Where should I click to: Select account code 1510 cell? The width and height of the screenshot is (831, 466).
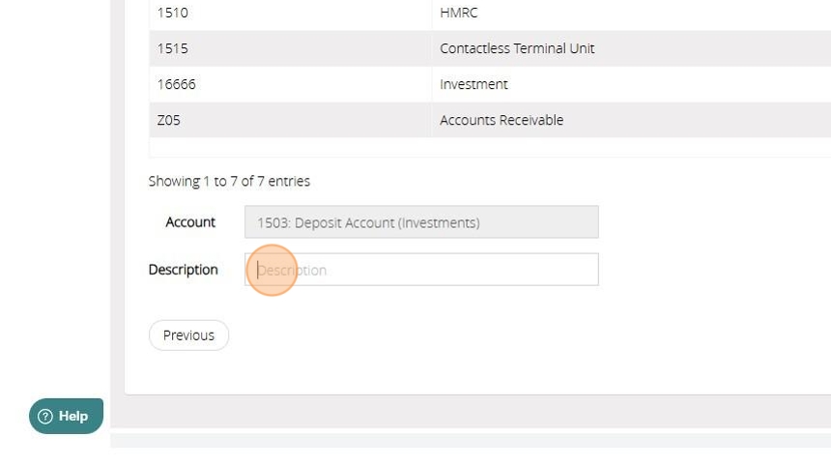173,14
